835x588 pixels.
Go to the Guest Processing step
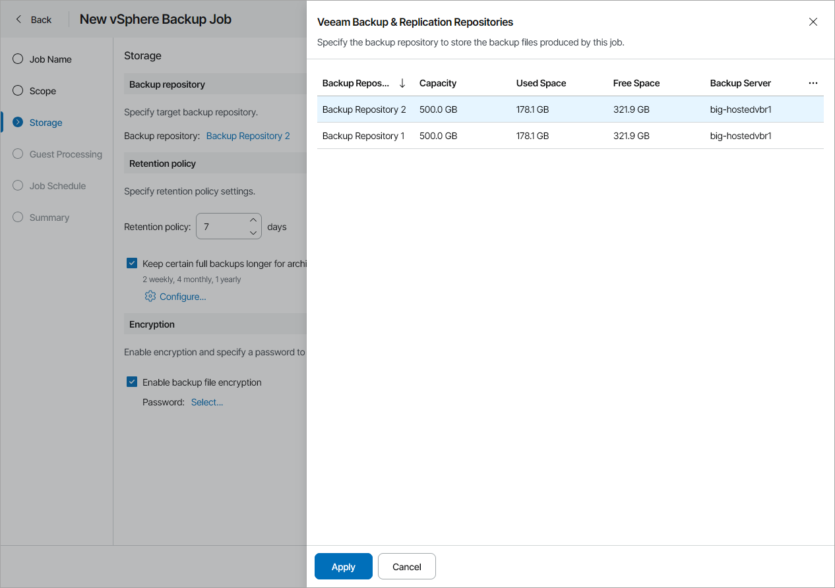[17, 154]
